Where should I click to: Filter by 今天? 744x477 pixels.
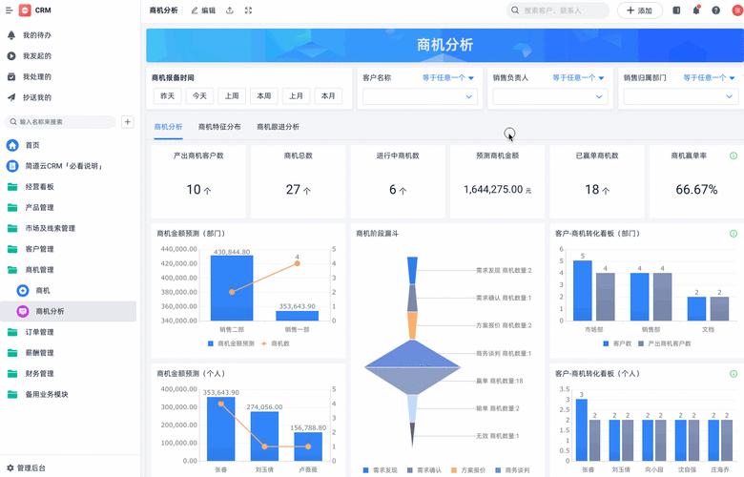pos(199,95)
